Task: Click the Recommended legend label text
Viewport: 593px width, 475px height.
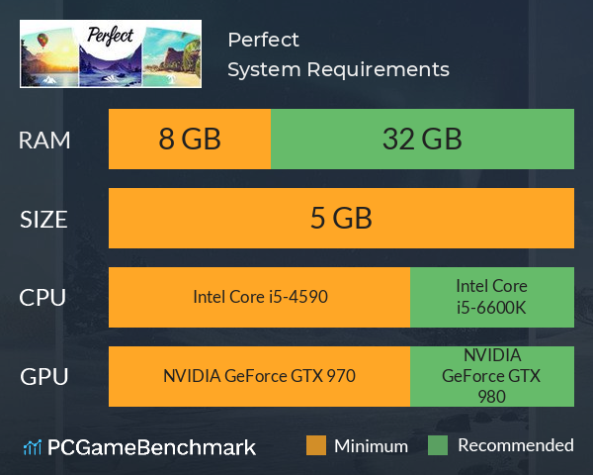Action: click(x=516, y=445)
